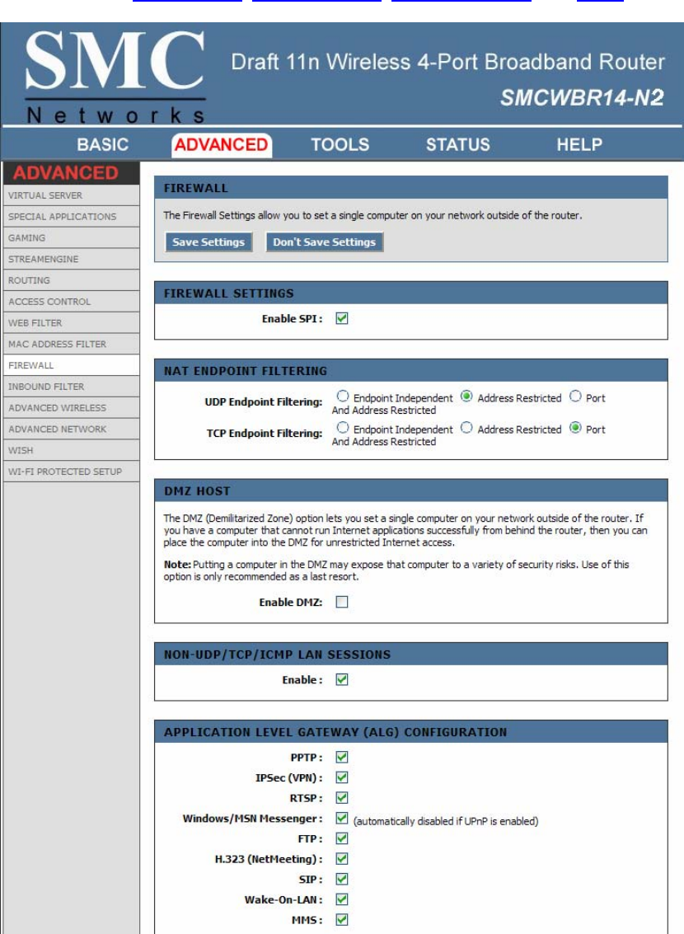Screen dimensions: 684x934
Task: Click the SMCWBR14-N2 model name
Action: point(582,98)
